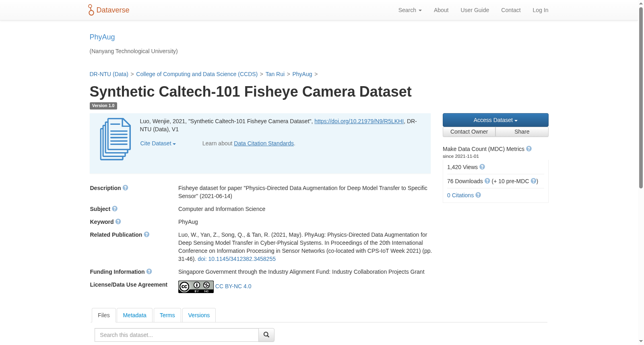Screen dimensions: 644x345
Task: Click the '76 Downloads' metric text
Action: click(x=465, y=181)
